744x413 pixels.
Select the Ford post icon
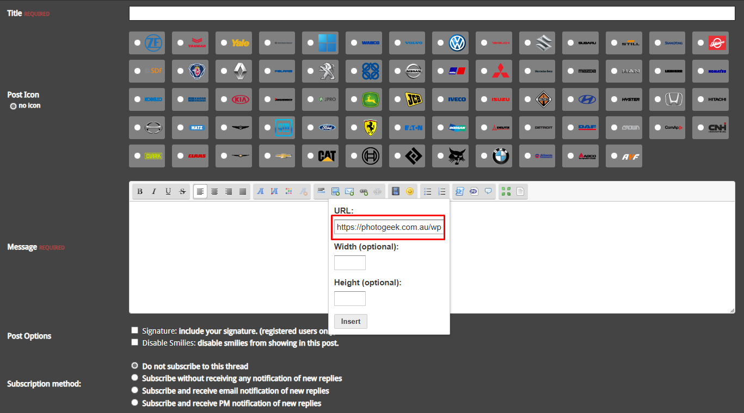point(311,128)
